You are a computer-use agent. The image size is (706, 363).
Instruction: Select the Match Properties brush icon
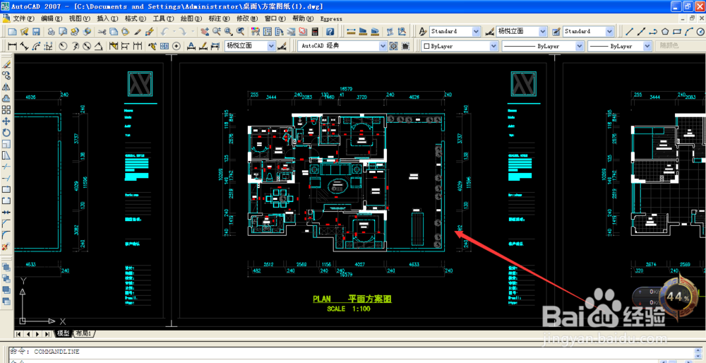138,32
